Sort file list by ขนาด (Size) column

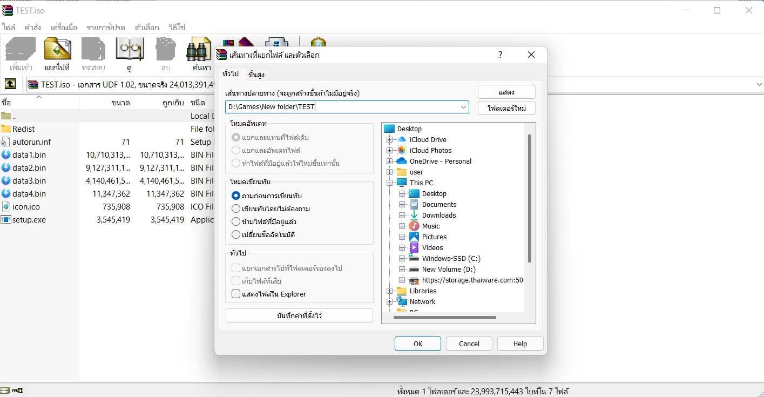[x=120, y=102]
